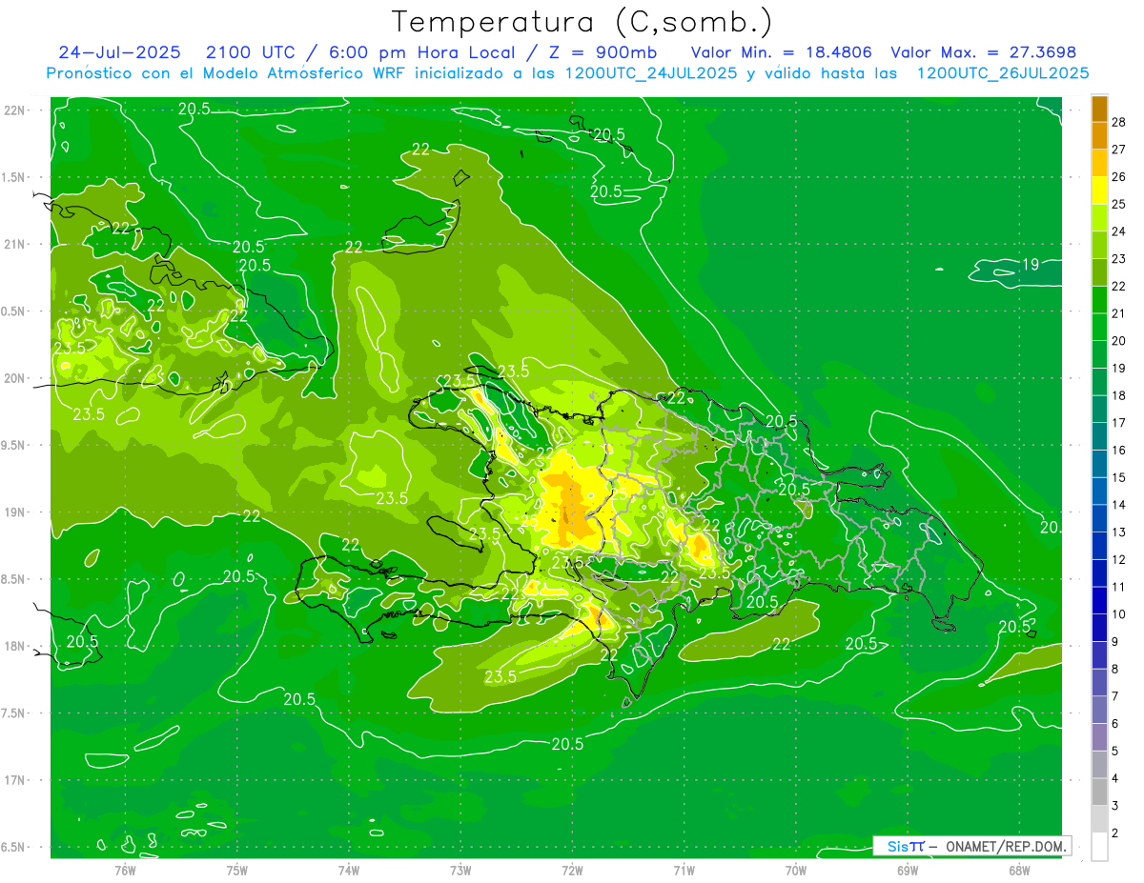
Task: Click the legend swatch between 24 and 25
Action: 1099,218
